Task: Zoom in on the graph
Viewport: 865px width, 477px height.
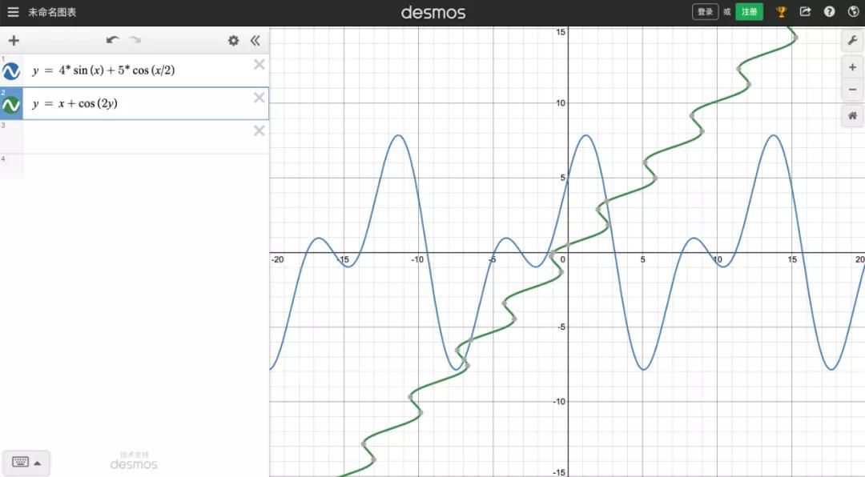Action: (852, 67)
